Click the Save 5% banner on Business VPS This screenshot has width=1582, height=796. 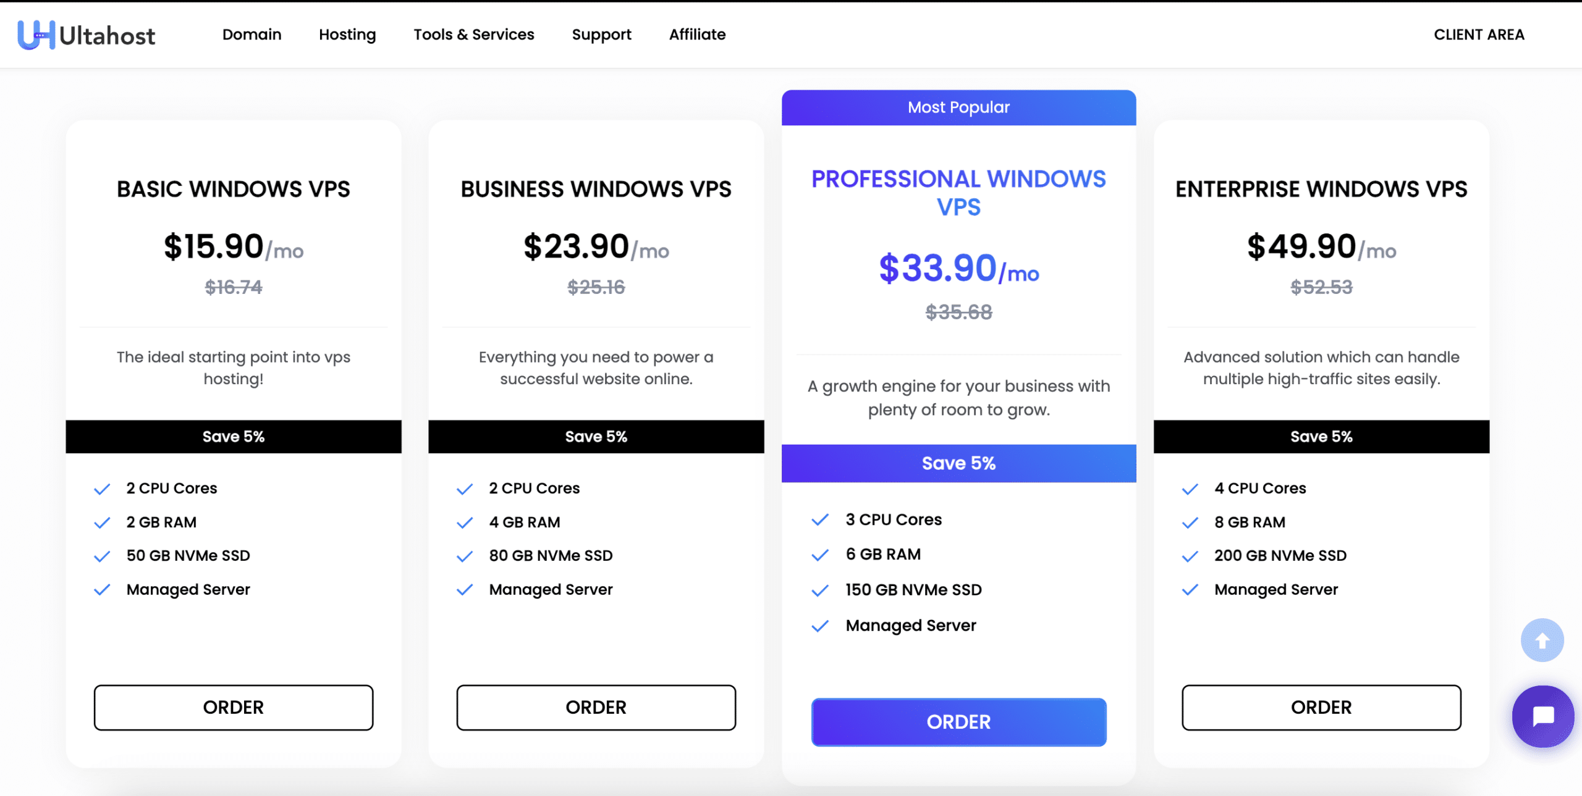[x=596, y=437]
